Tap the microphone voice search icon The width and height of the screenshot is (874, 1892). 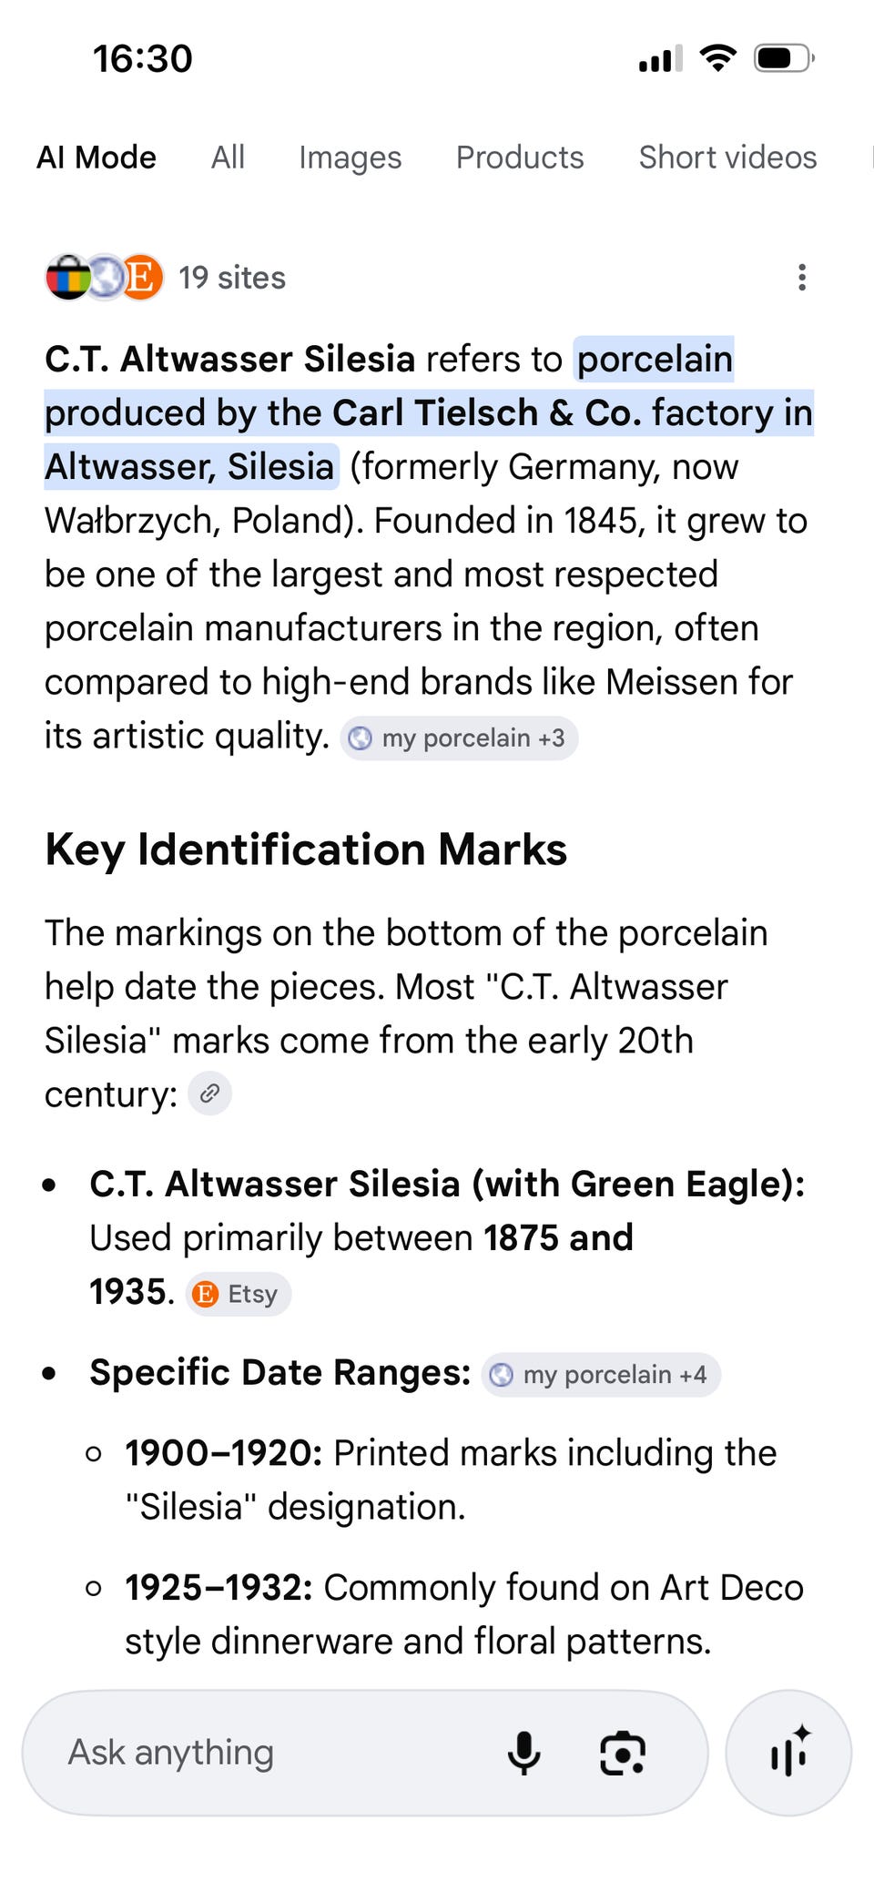[x=523, y=1752]
